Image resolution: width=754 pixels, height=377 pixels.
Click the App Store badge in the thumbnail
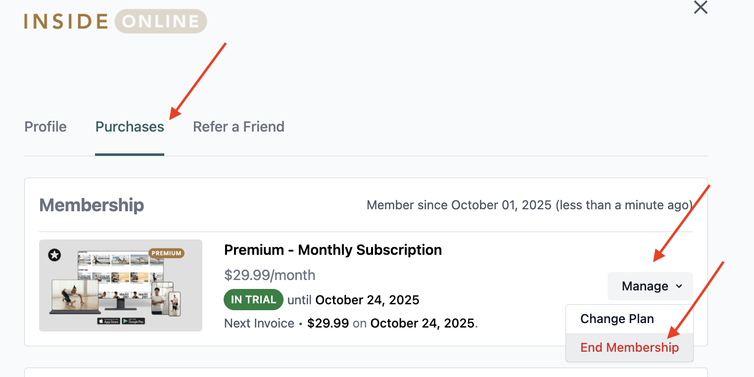pyautogui.click(x=109, y=321)
